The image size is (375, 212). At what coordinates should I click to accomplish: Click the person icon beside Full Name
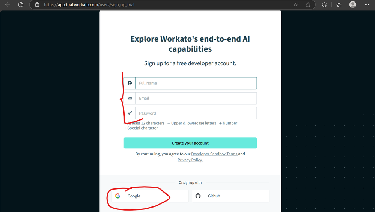tap(130, 83)
